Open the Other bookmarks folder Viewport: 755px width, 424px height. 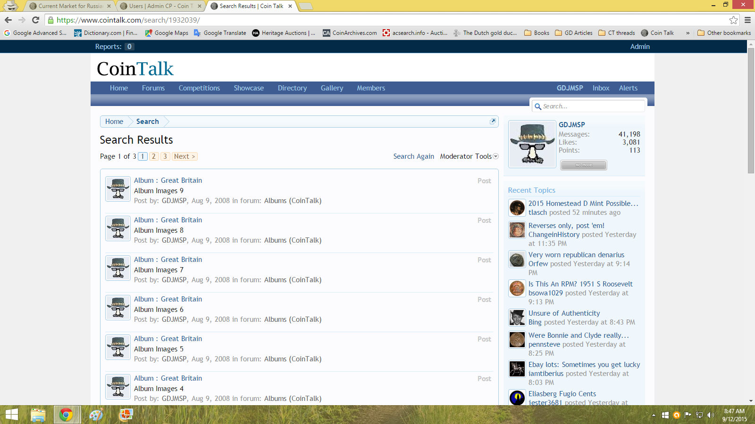[724, 33]
